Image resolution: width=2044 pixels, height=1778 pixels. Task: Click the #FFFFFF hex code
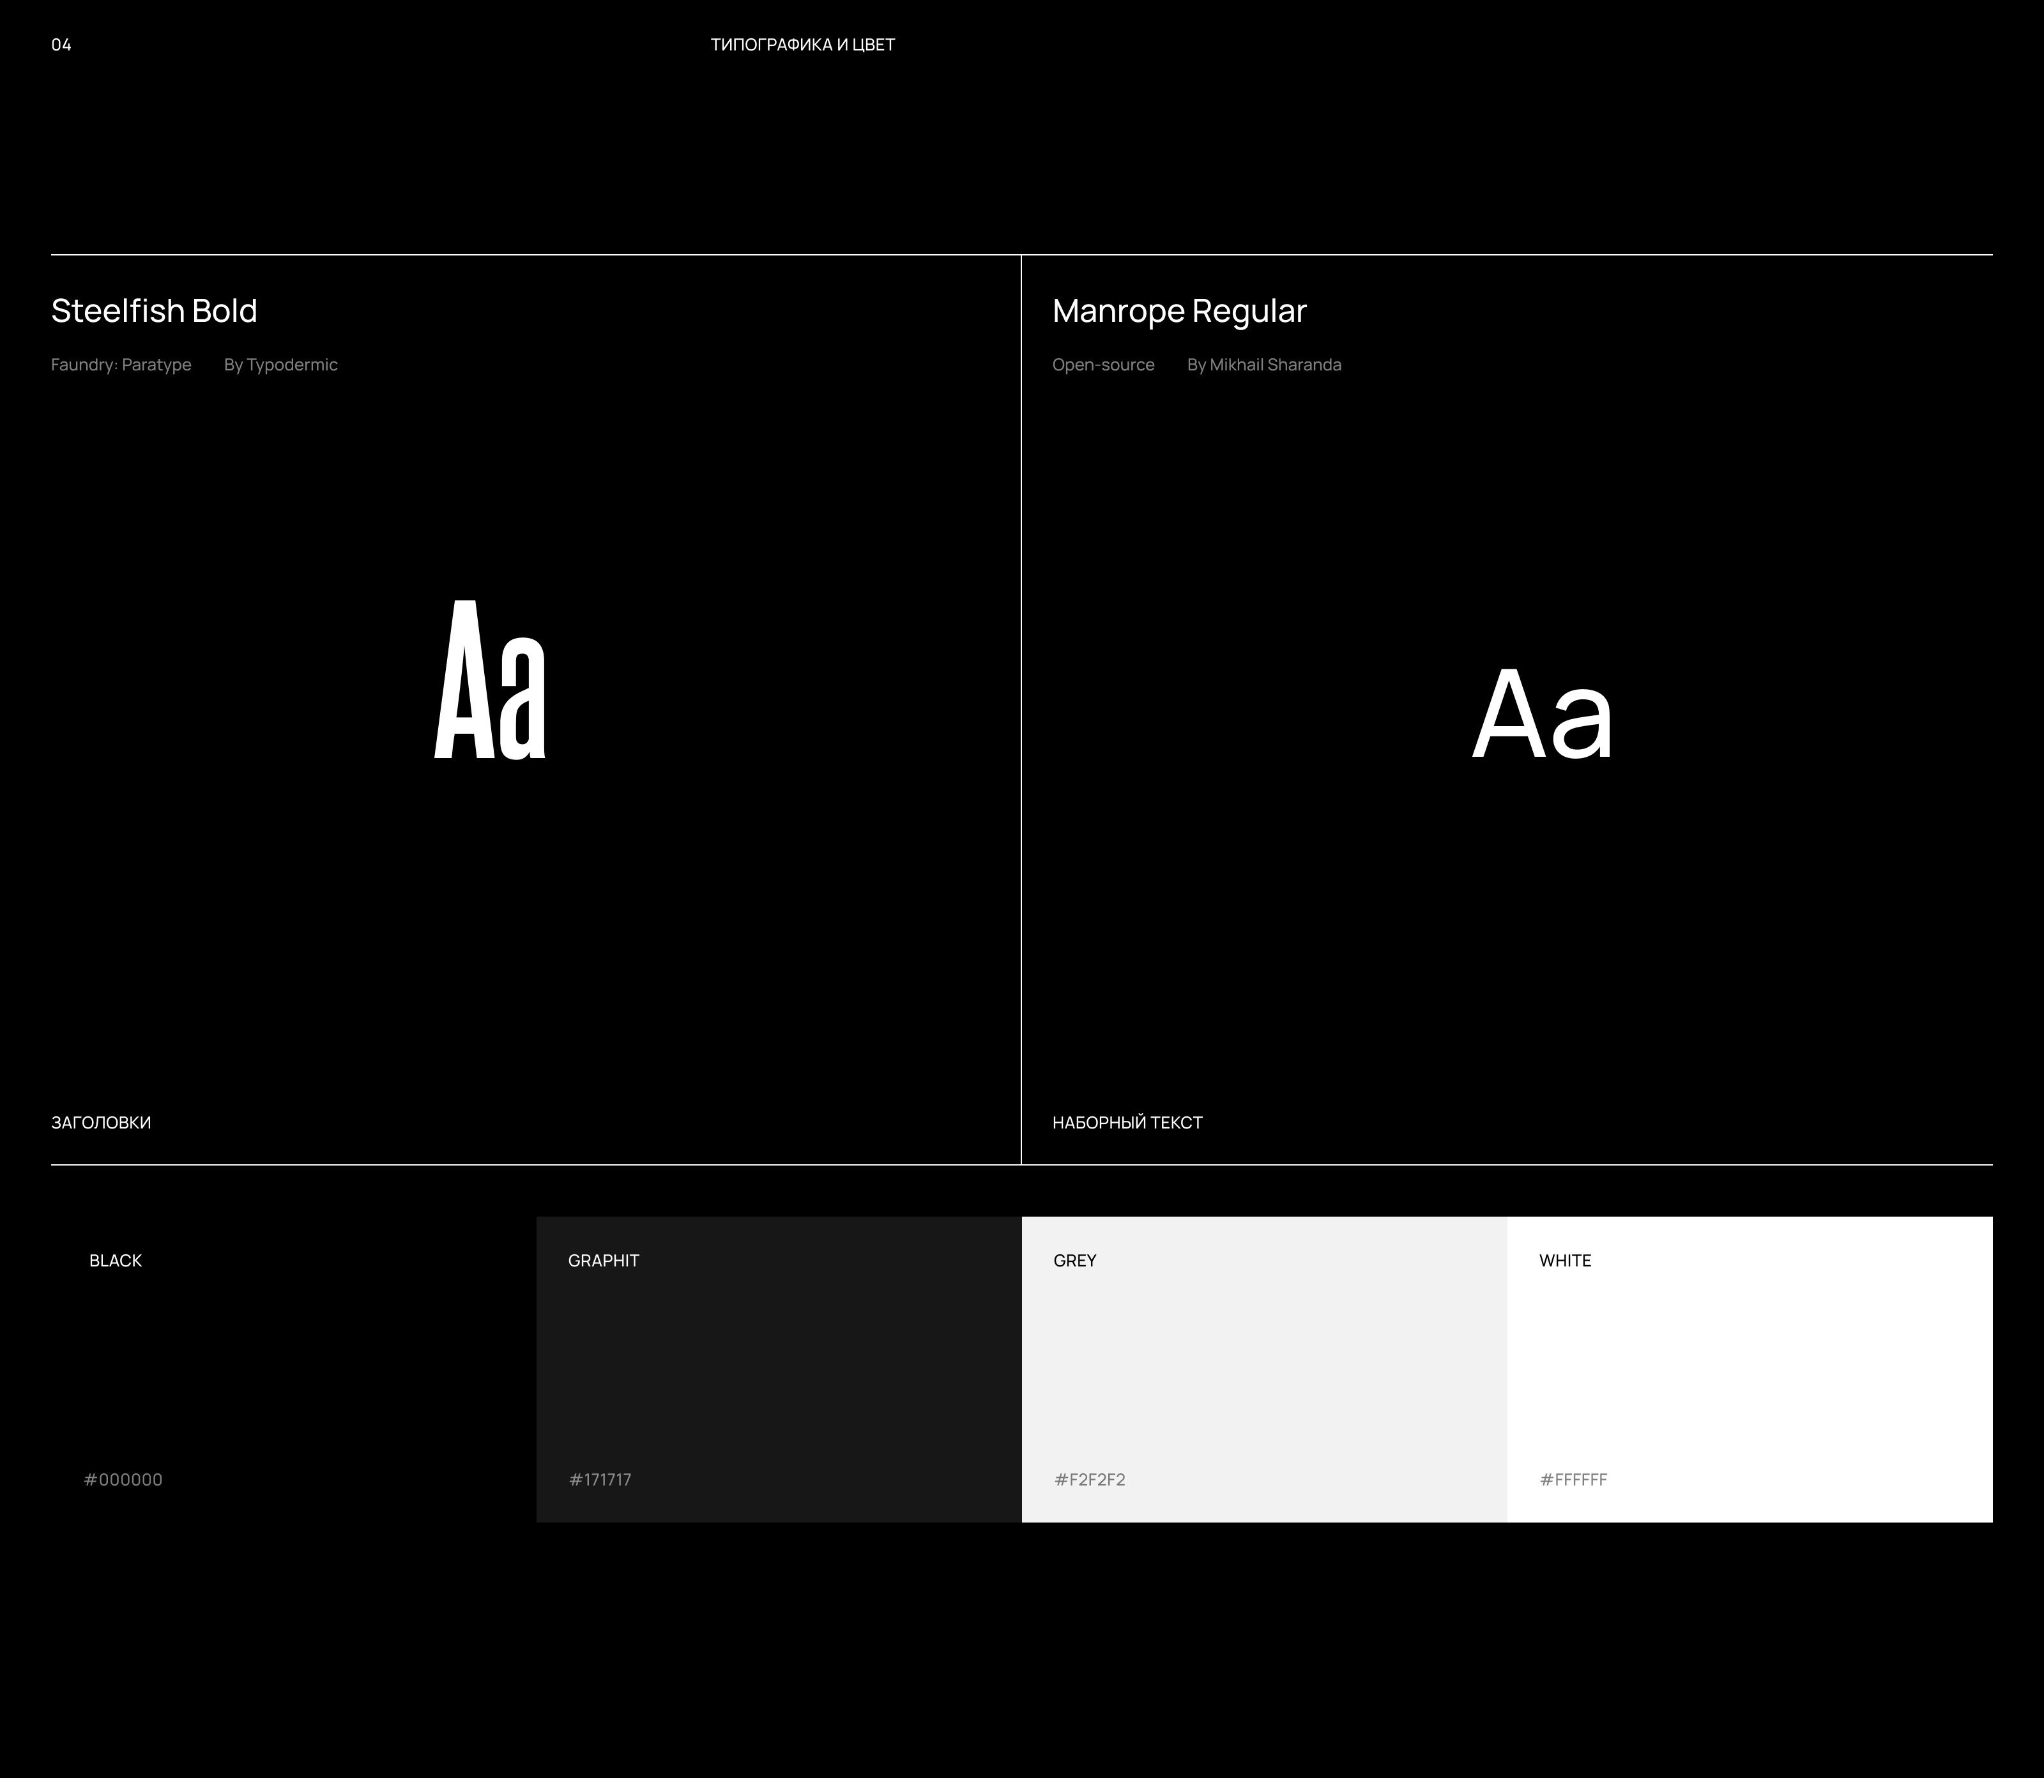[1573, 1479]
